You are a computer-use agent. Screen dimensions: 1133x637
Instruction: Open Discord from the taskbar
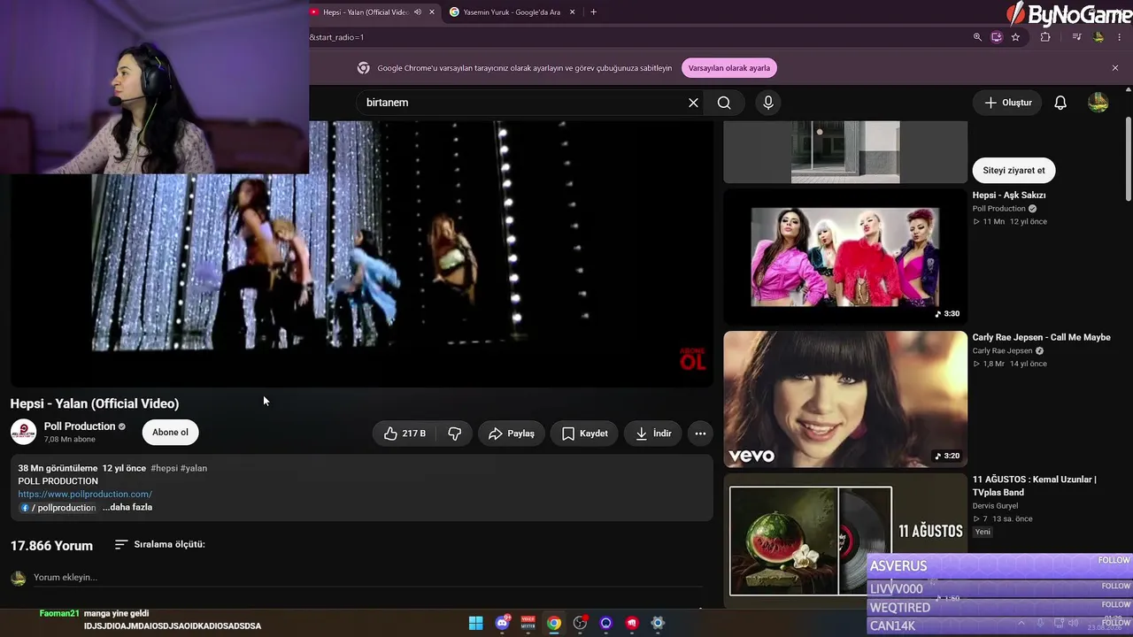click(502, 623)
